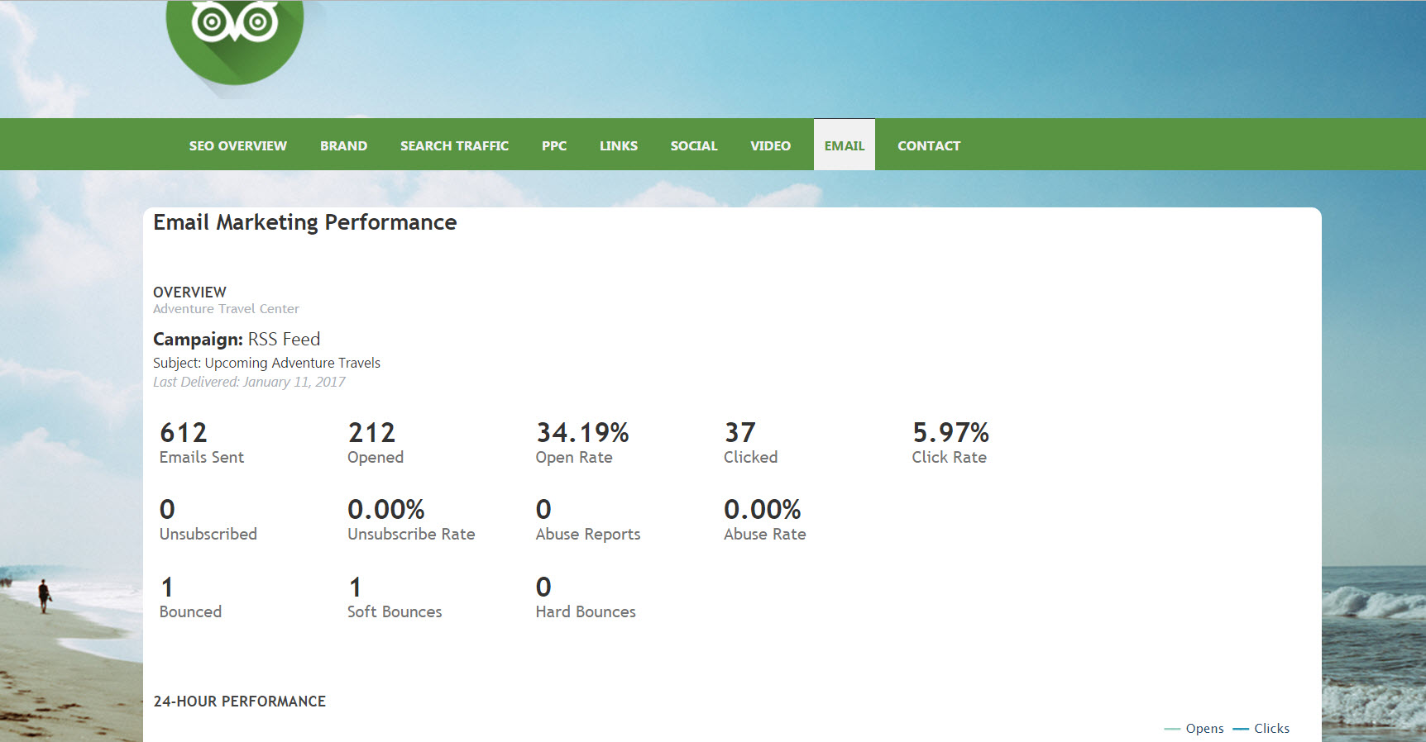Go to the Search Traffic tab
The height and width of the screenshot is (742, 1426).
tap(454, 145)
